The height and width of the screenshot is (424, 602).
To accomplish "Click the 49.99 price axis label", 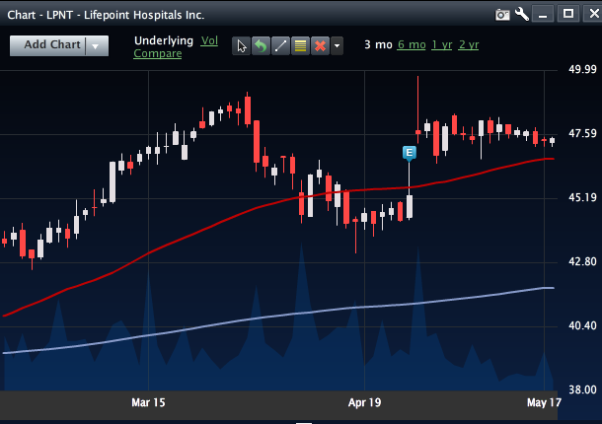I will point(582,69).
